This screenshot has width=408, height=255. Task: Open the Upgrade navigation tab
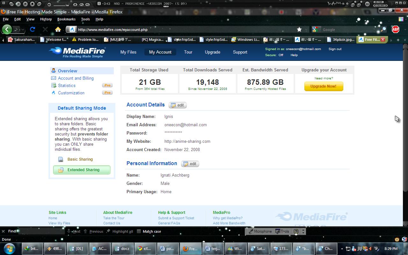point(213,52)
